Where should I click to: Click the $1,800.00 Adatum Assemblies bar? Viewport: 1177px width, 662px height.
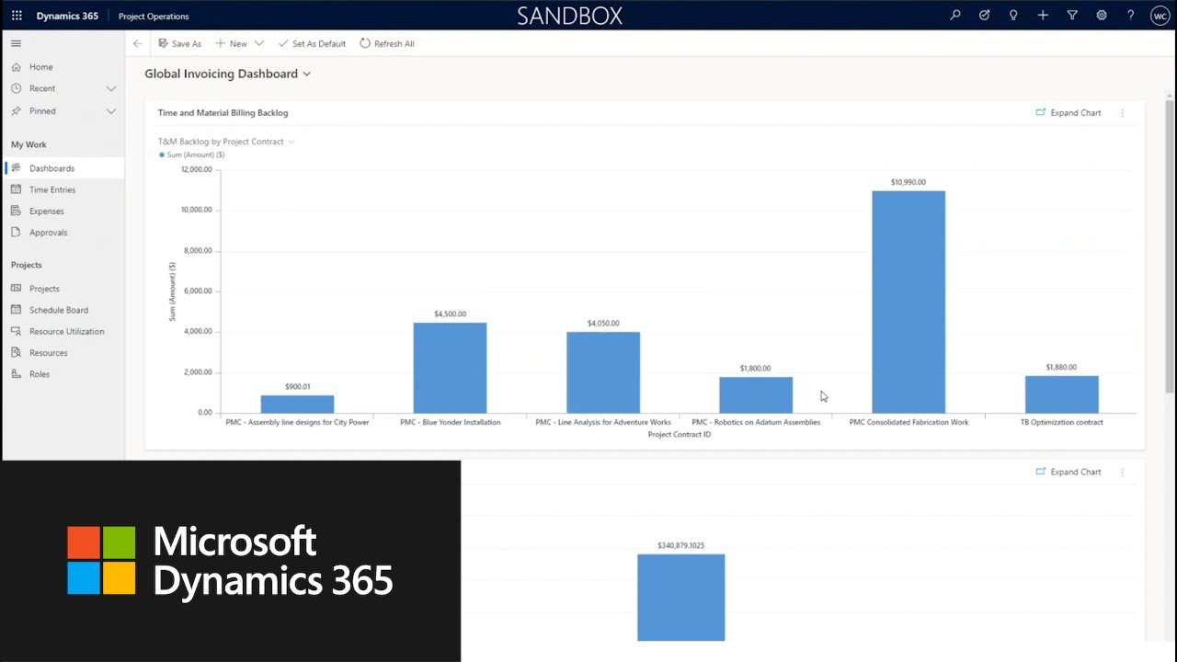tap(756, 395)
